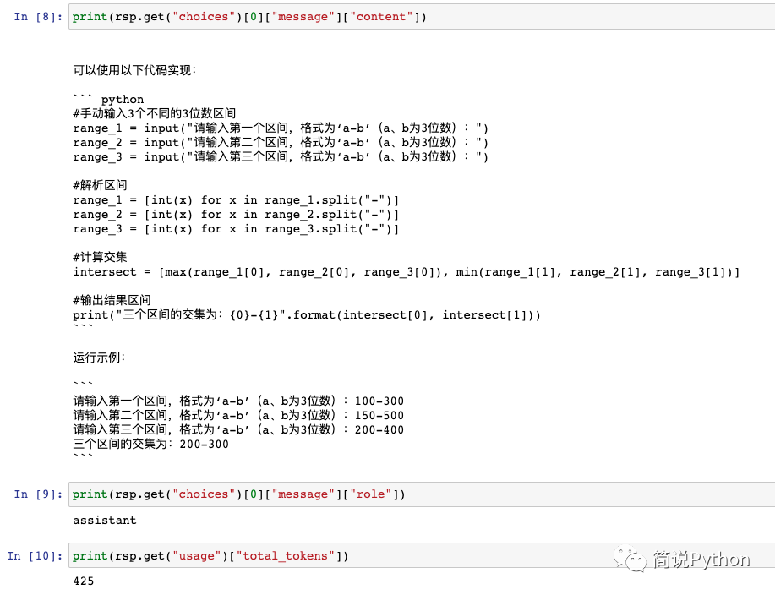The image size is (775, 595).
Task: Select the In [9] cell prompt label
Action: [x=39, y=494]
